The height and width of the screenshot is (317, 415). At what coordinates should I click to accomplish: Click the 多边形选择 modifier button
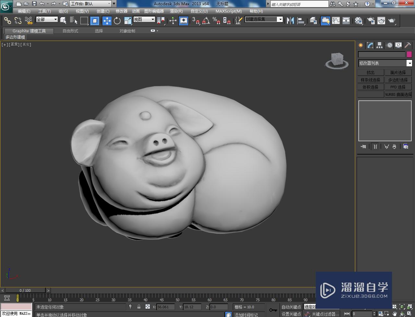[x=398, y=80]
